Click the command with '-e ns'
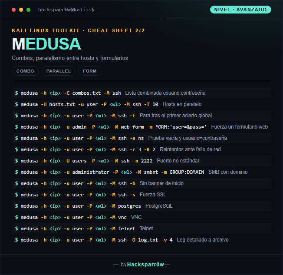283x275 pixels. coord(79,138)
